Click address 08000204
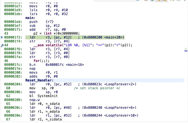 coord(13,84)
